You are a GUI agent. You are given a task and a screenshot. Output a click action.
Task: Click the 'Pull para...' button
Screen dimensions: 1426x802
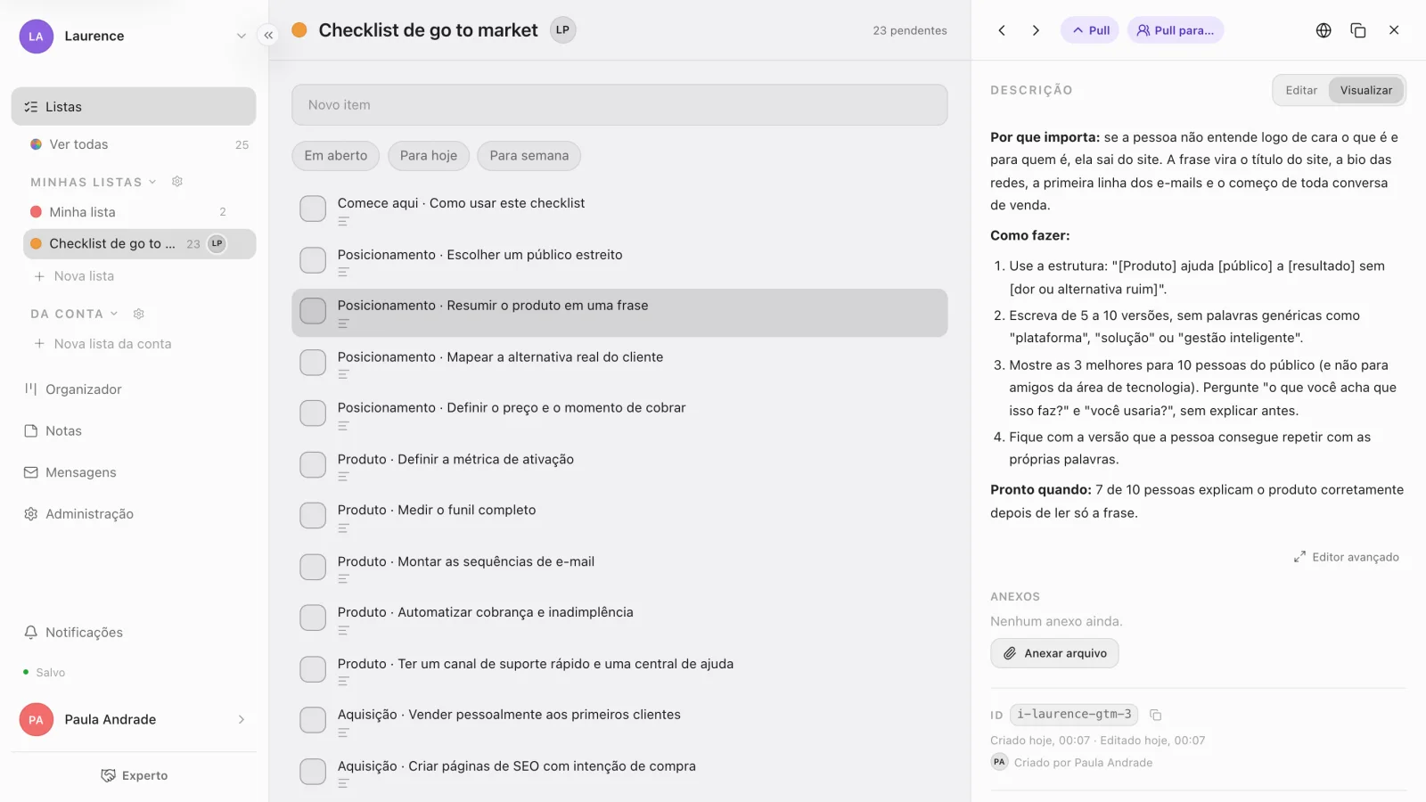pyautogui.click(x=1176, y=30)
